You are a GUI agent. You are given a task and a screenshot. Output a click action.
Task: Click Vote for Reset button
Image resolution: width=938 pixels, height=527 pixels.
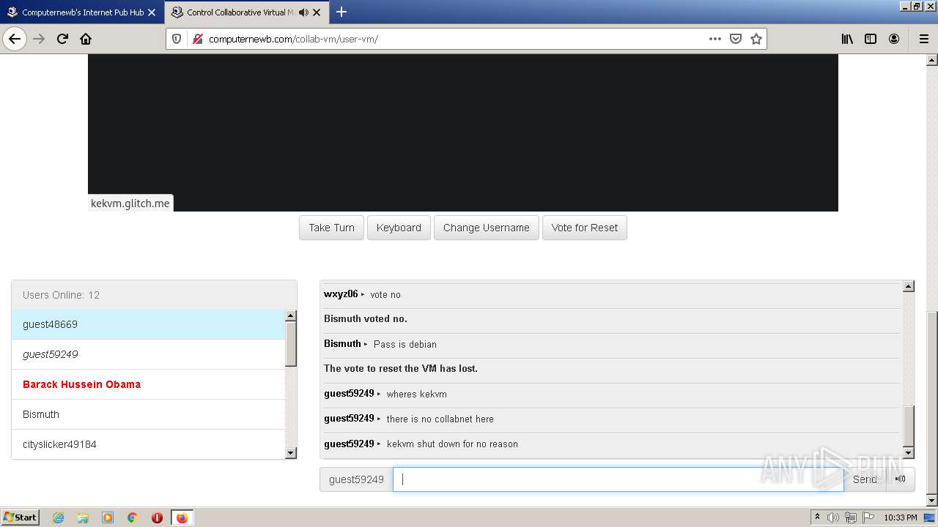pos(585,228)
